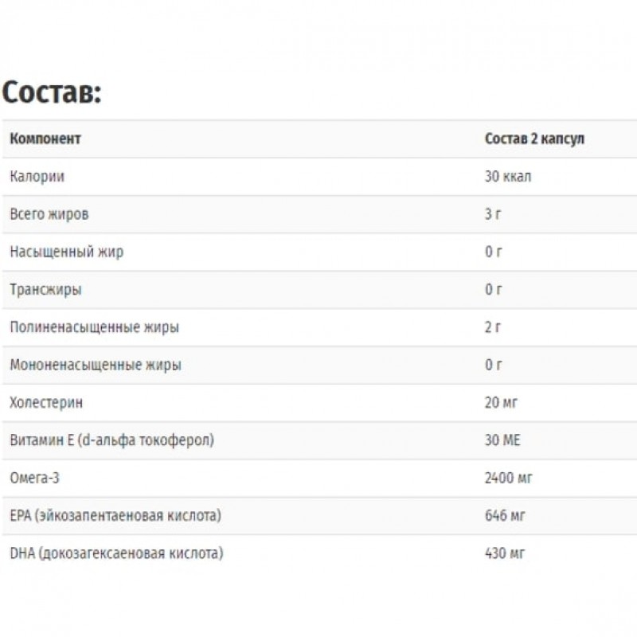Click the "Состав 2 капсул" column header

tap(534, 139)
